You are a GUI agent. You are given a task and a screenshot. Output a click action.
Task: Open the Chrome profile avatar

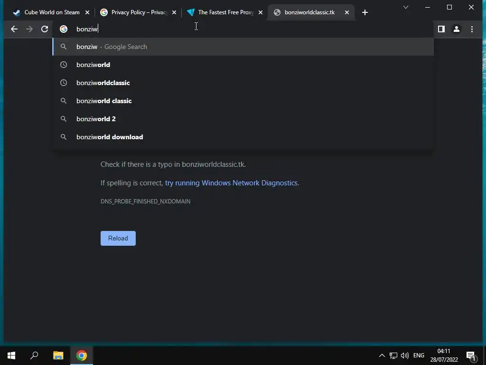(456, 29)
